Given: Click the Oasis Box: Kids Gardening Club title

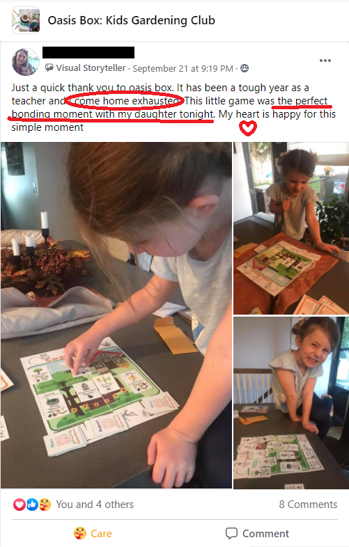Looking at the screenshot, I should point(132,20).
